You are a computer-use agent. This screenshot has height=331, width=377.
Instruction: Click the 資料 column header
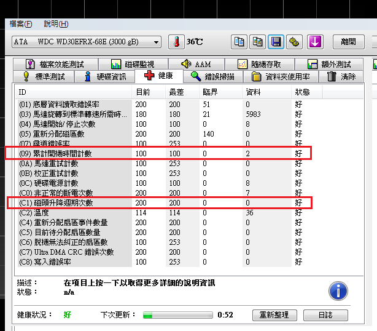(x=267, y=92)
